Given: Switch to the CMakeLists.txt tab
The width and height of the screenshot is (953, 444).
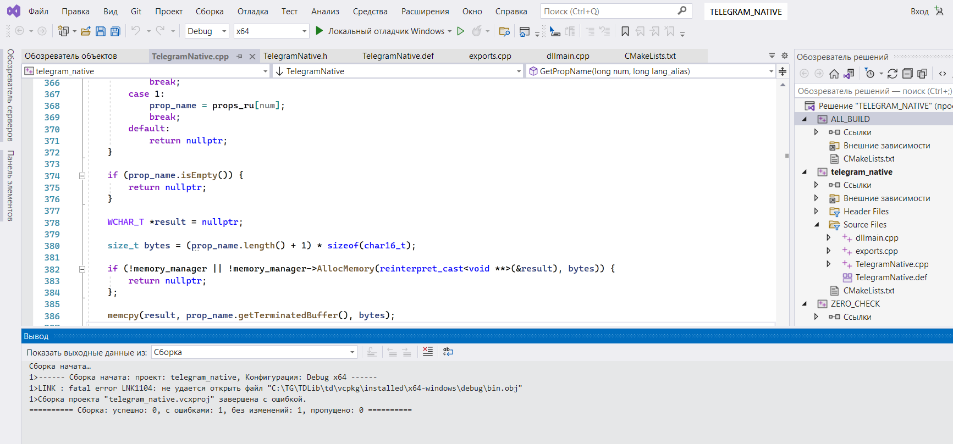Looking at the screenshot, I should coord(650,56).
